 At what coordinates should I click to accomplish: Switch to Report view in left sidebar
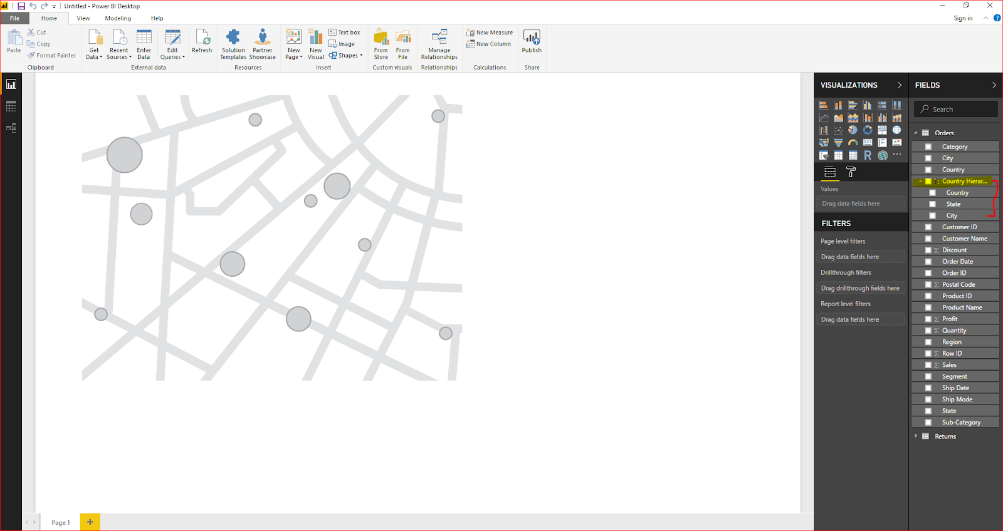tap(11, 84)
